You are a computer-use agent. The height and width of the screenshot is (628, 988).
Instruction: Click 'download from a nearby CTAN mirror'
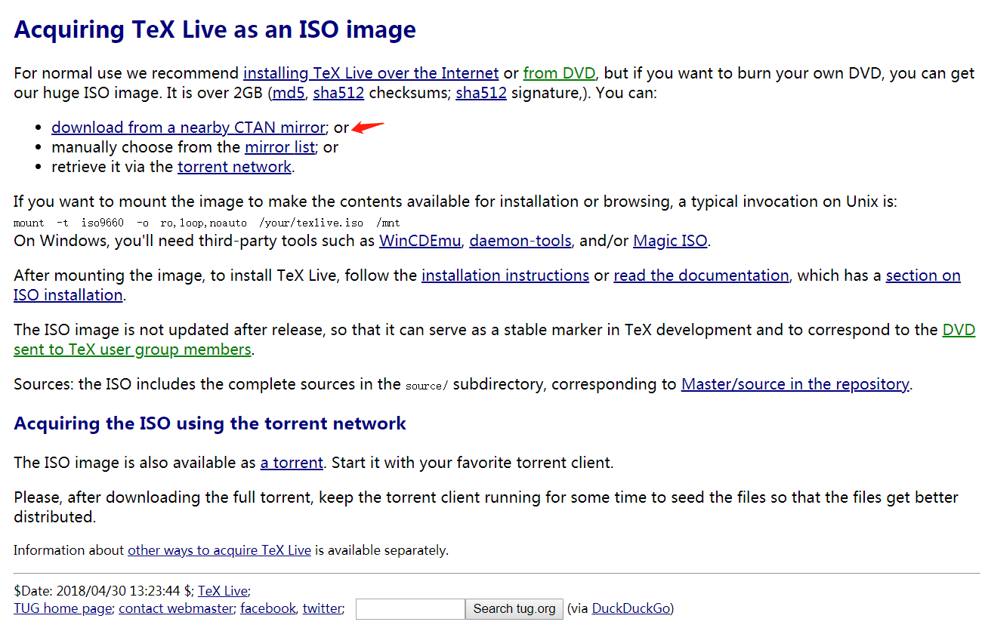coord(188,128)
